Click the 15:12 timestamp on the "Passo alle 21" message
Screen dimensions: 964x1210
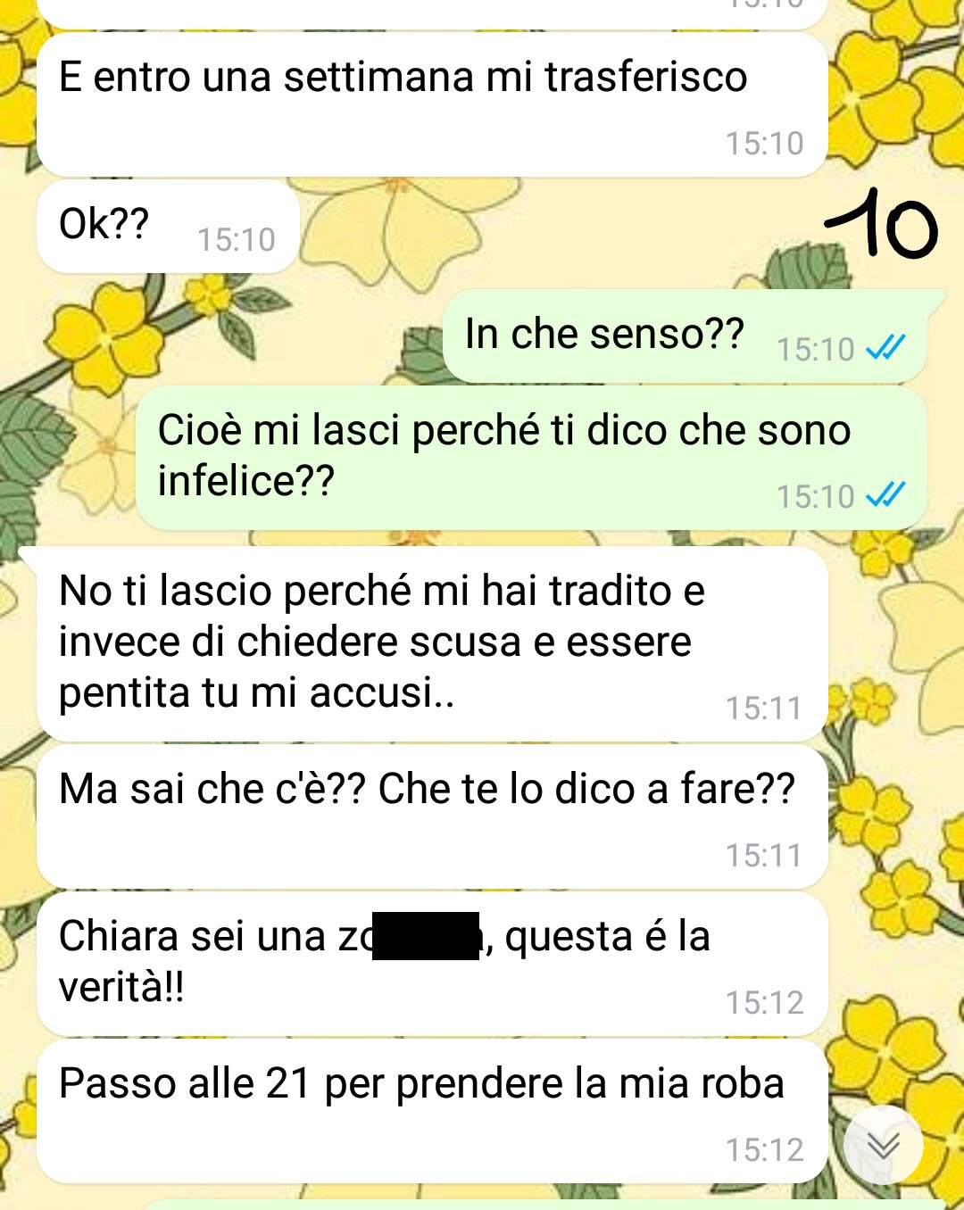click(x=765, y=1149)
